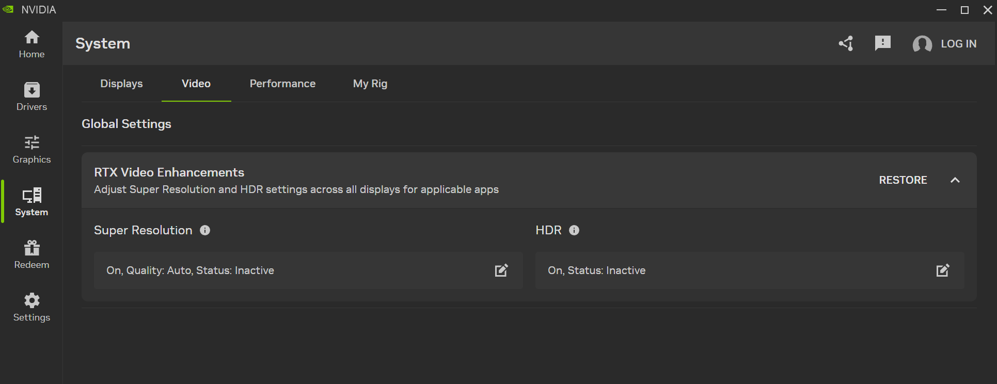Click RESTORE for RTX Video Enhancements

click(903, 180)
